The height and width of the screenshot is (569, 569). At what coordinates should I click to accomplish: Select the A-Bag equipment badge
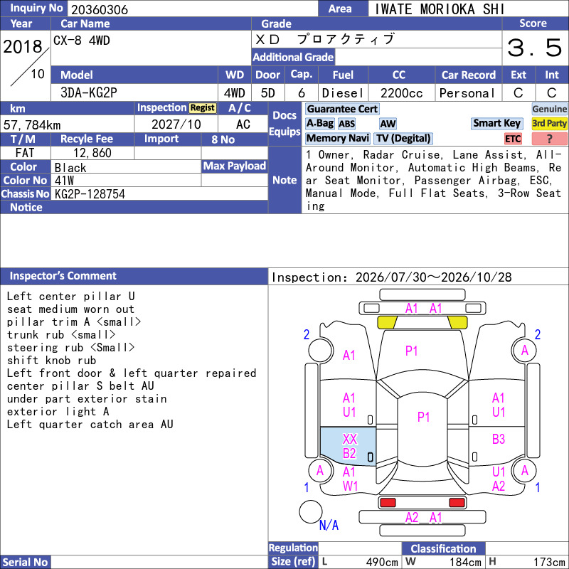coord(319,124)
